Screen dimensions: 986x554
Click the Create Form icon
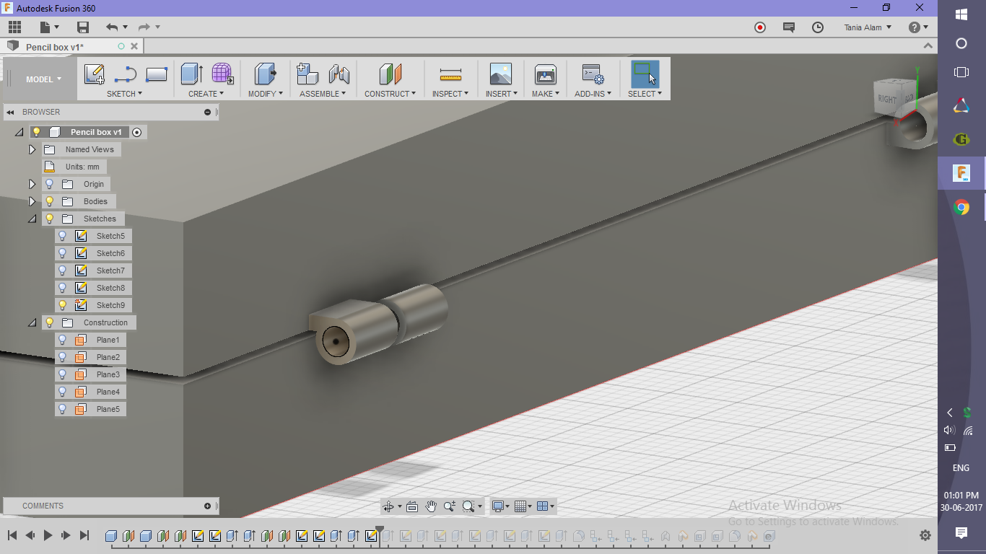click(222, 74)
